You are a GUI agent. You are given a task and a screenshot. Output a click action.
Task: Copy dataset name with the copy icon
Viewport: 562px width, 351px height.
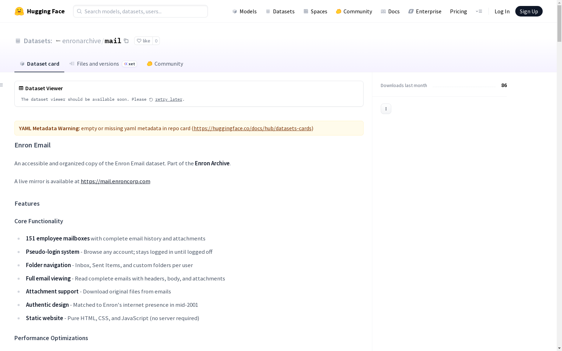(126, 41)
